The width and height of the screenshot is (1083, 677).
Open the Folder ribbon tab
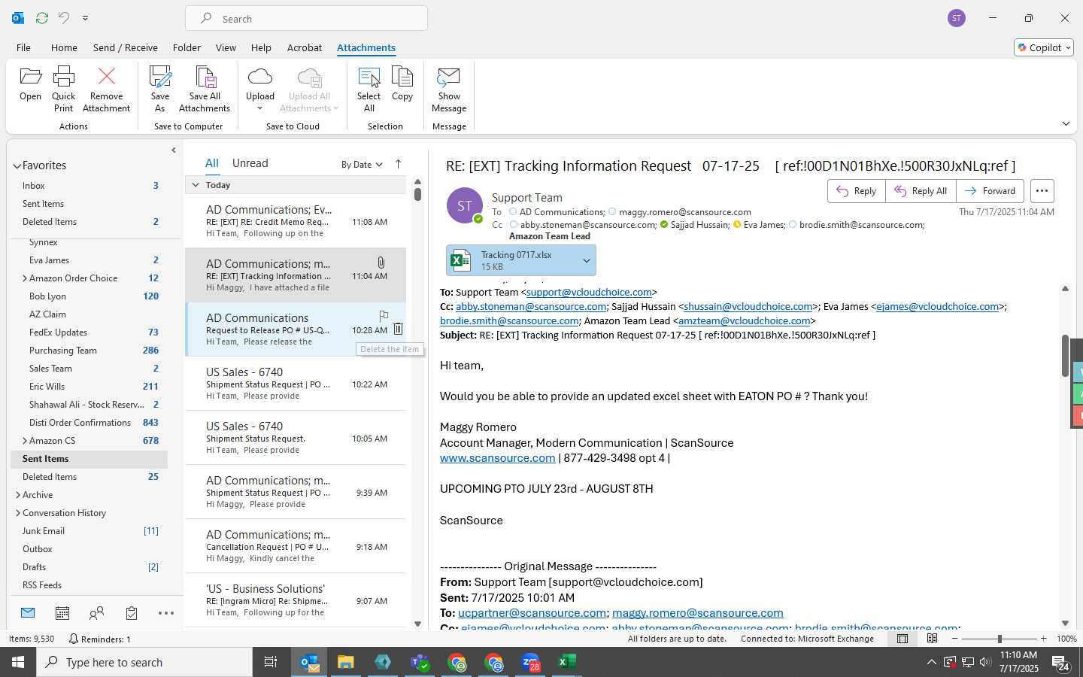tap(187, 47)
